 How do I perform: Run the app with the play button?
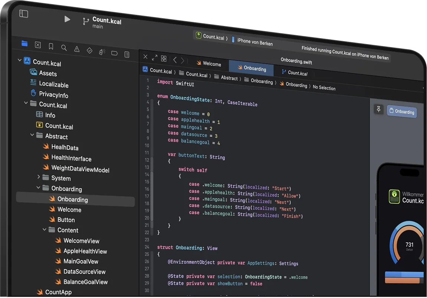point(67,19)
